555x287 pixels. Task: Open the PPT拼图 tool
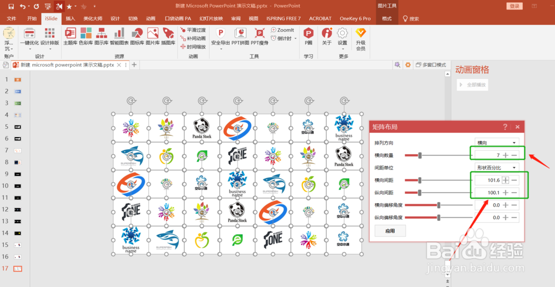(240, 37)
